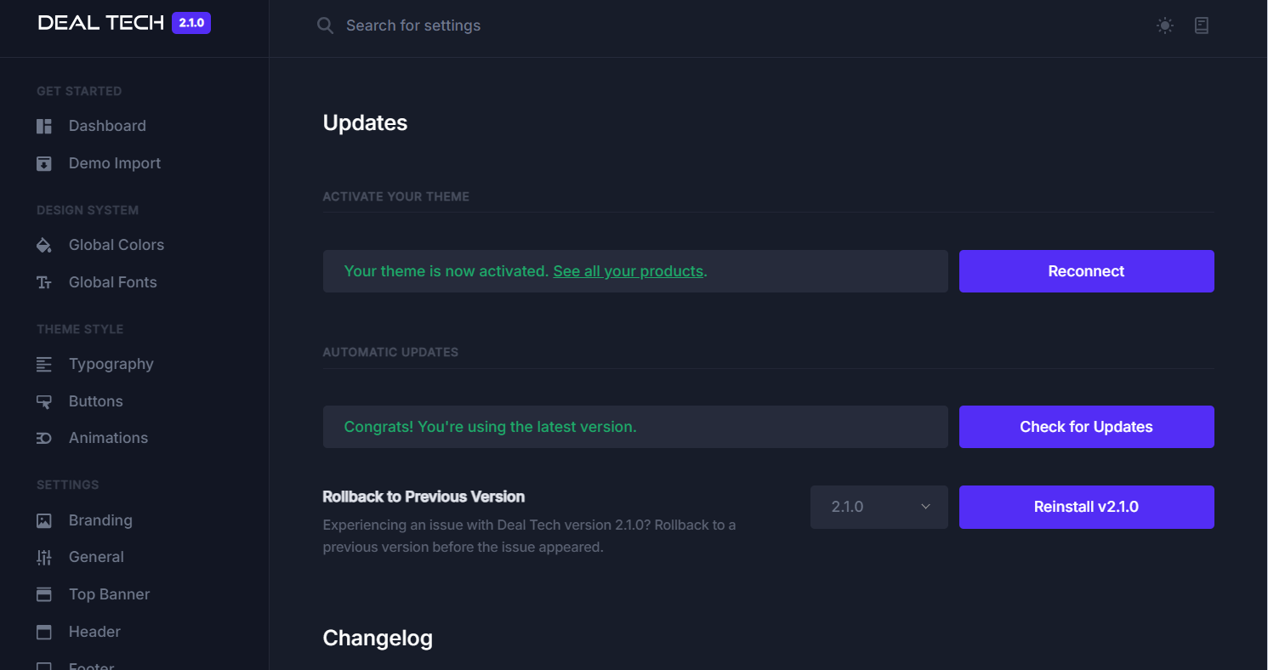
Task: Focus the Search for settings field
Action: tap(413, 26)
